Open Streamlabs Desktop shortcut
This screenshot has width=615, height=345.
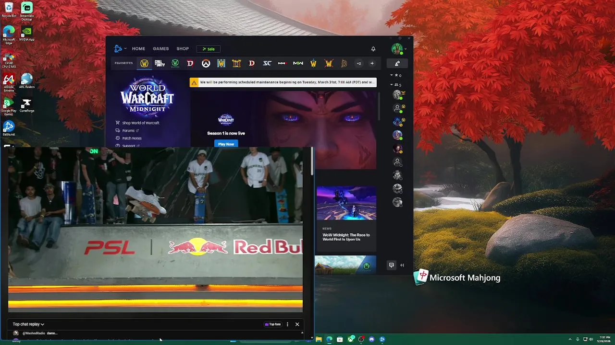(27, 11)
